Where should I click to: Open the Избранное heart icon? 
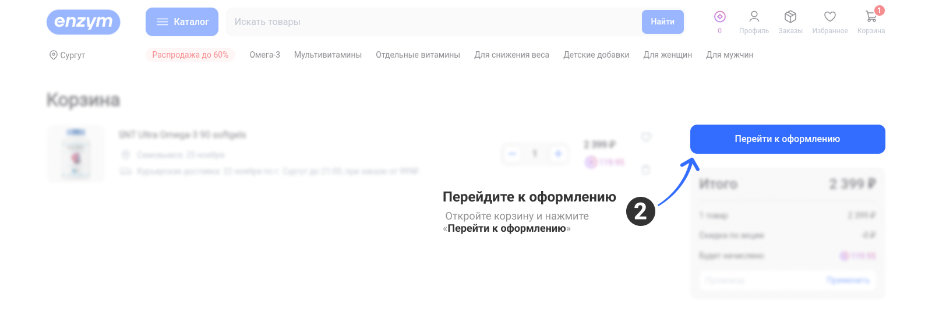[x=829, y=17]
